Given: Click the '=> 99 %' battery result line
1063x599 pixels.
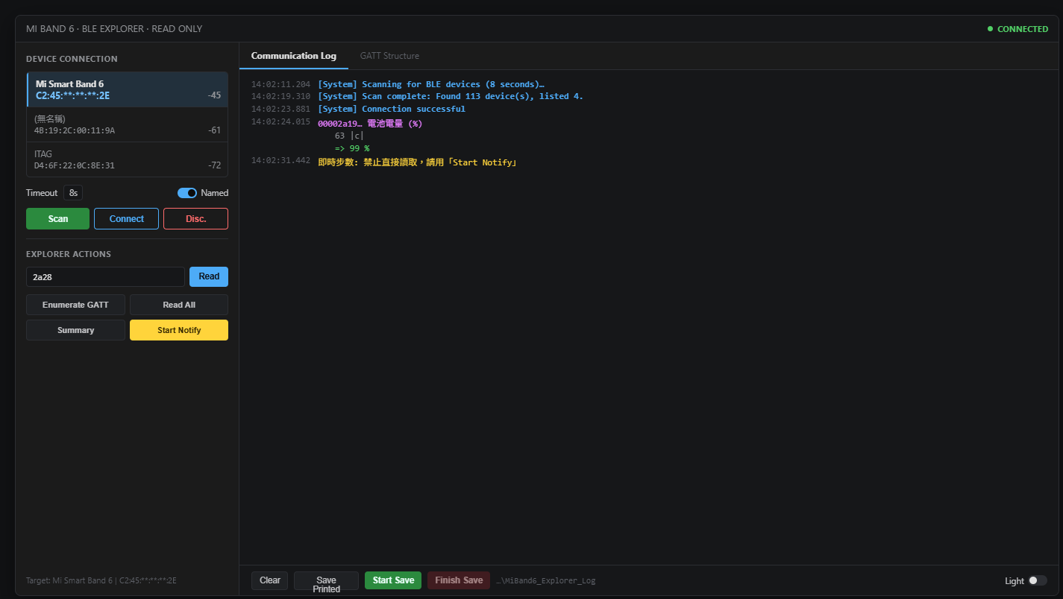Looking at the screenshot, I should coord(352,148).
